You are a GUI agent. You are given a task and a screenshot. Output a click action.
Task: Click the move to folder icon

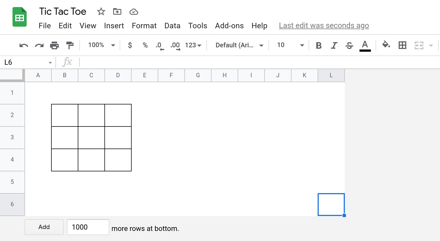tap(117, 12)
